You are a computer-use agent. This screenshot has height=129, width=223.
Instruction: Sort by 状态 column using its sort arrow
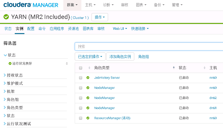coord(204,68)
